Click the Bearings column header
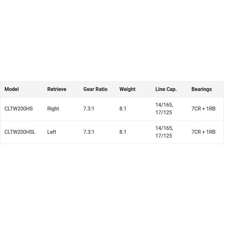 point(201,89)
